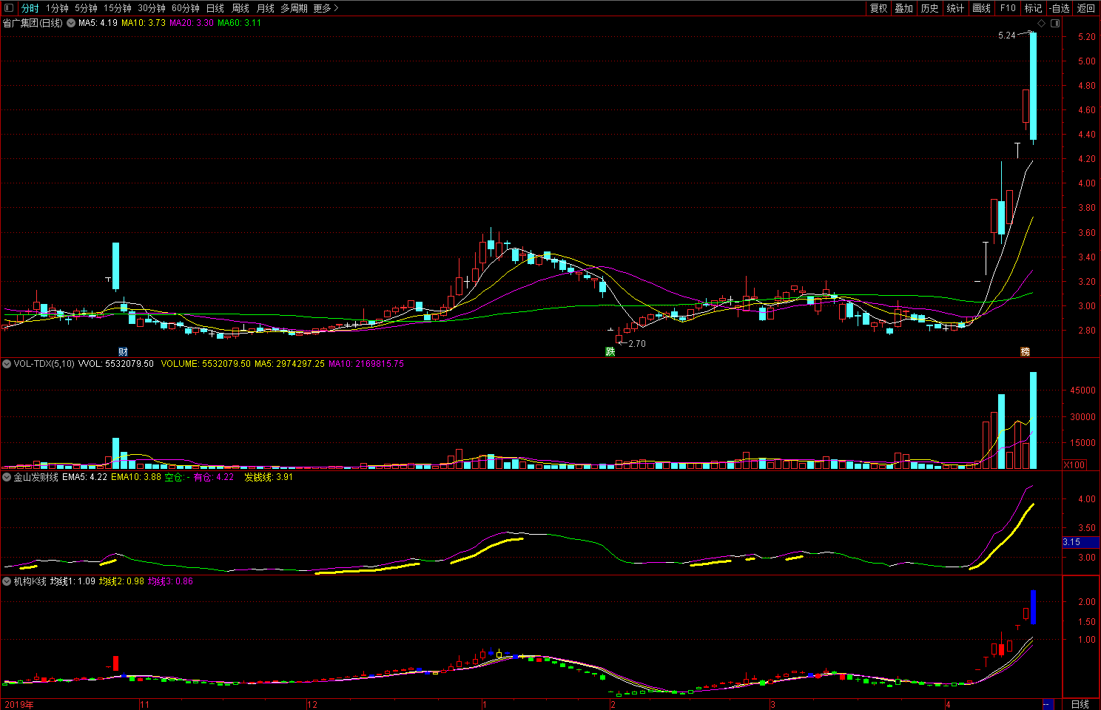This screenshot has height=710, width=1101.
Task: Click the EMA5: 4.22 label
Action: (x=85, y=477)
